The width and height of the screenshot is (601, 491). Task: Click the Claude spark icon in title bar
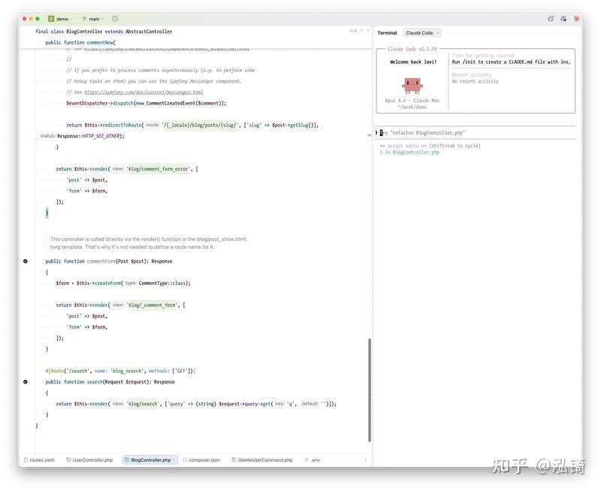coord(576,18)
